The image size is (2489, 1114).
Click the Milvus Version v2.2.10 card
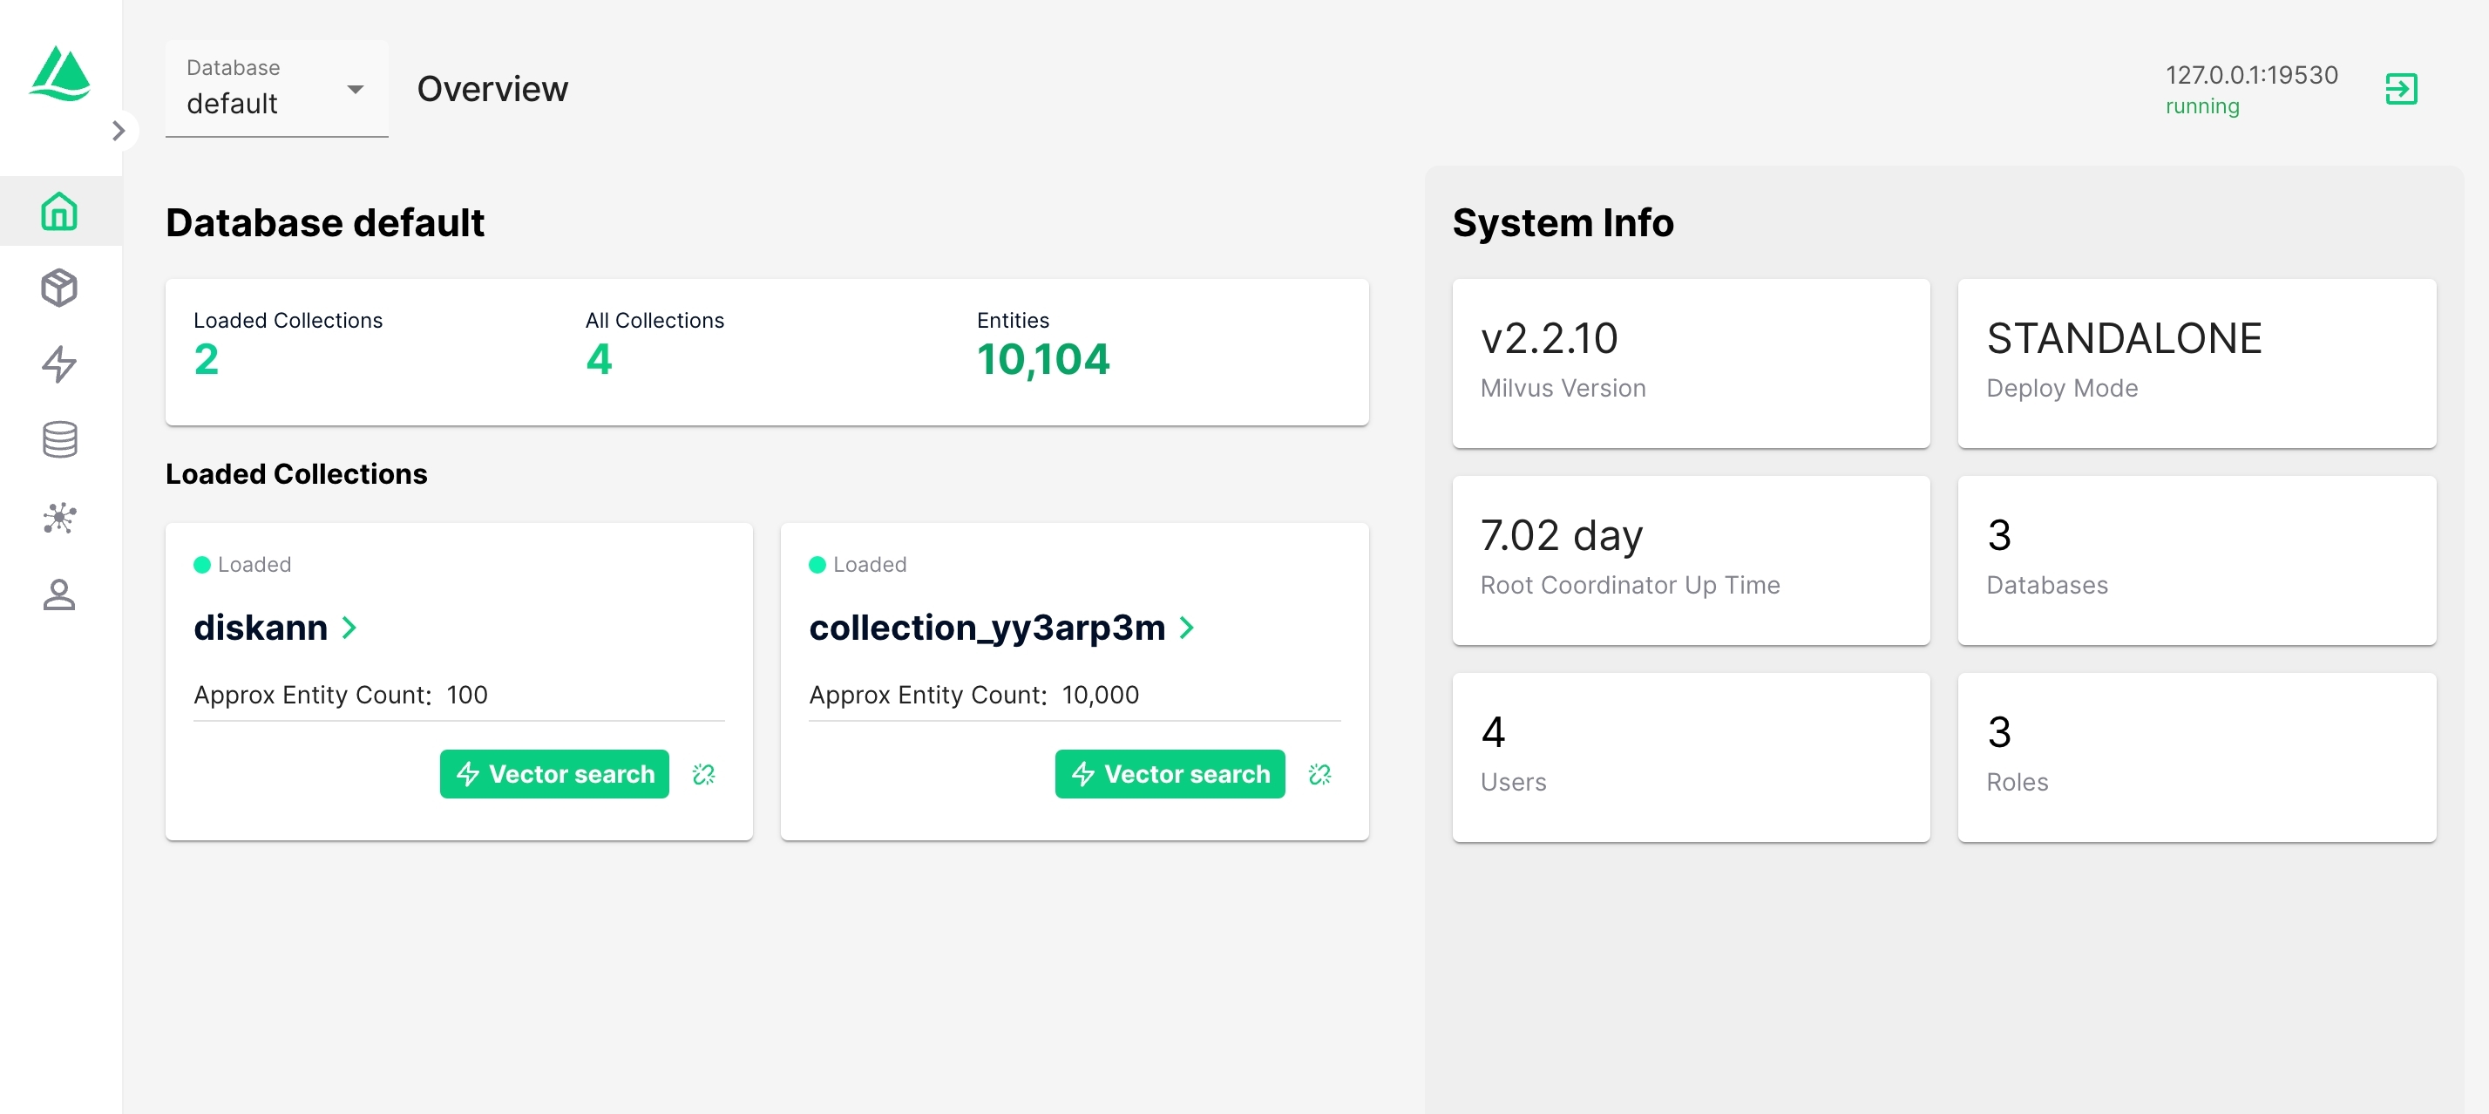coord(1690,363)
